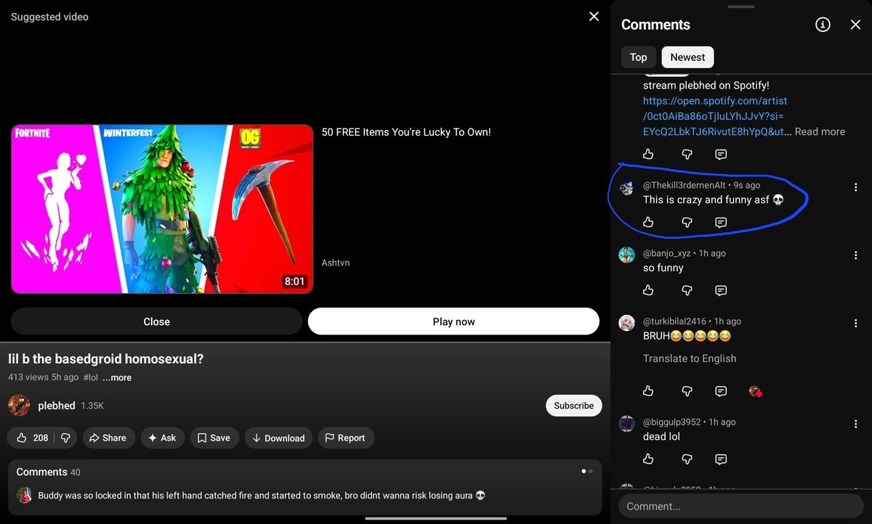This screenshot has height=524, width=872.
Task: Ask about this video
Action: pyautogui.click(x=162, y=438)
